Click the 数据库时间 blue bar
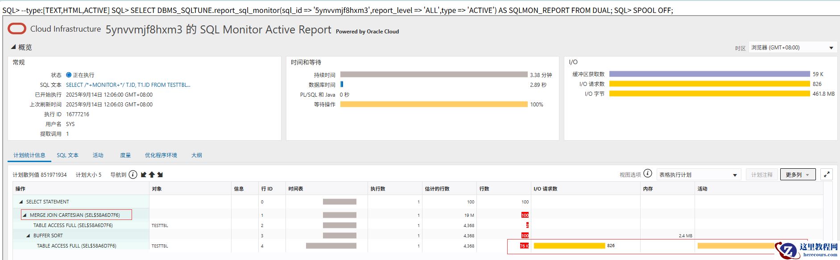Viewport: 840px width, 260px height. click(x=342, y=84)
